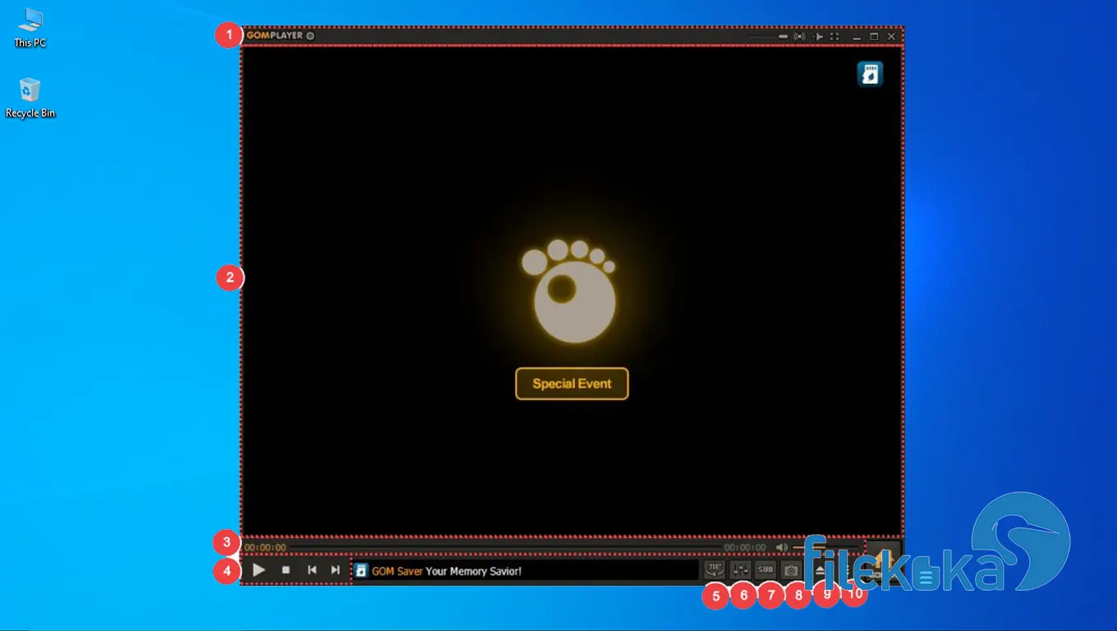Screen dimensions: 1117x631
Task: Select the This PC desktop icon
Action: coord(30,28)
